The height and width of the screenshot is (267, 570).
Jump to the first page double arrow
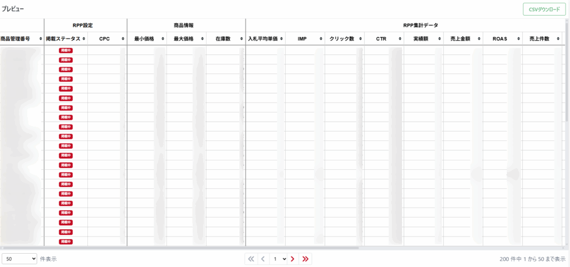[250, 259]
